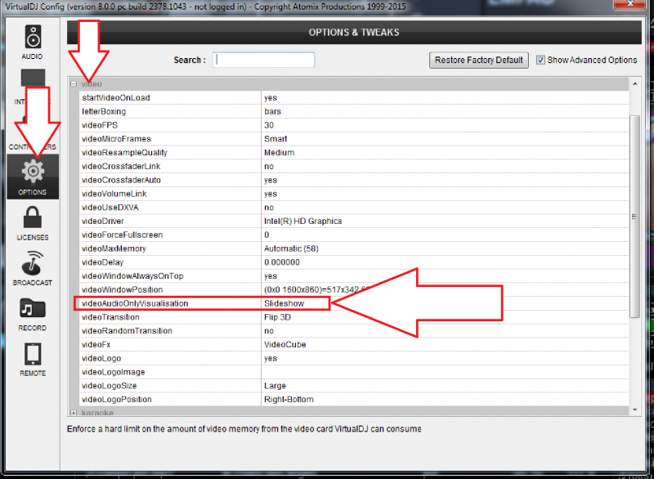This screenshot has height=479, width=654.
Task: Select the videoMicroFrames setting
Action: click(116, 139)
